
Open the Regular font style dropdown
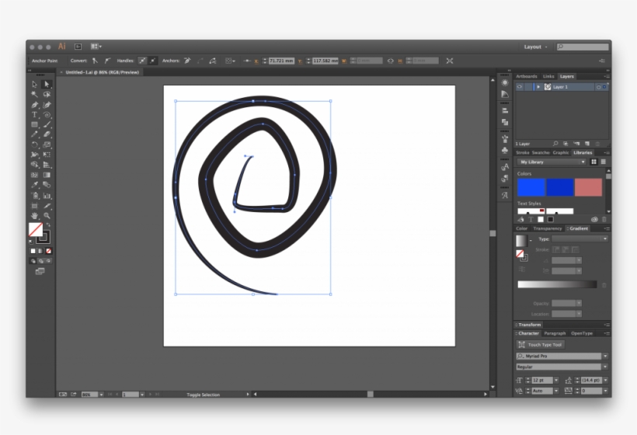click(605, 367)
